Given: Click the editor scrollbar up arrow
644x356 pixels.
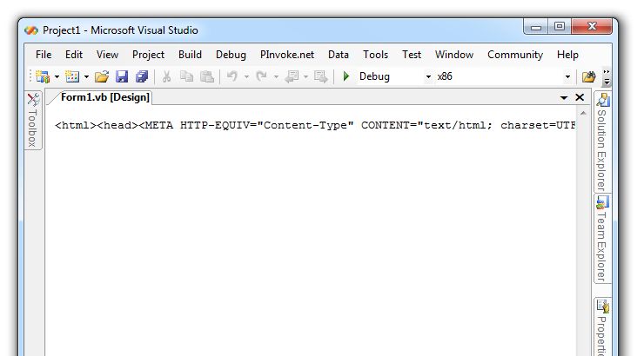Looking at the screenshot, I should click(583, 113).
